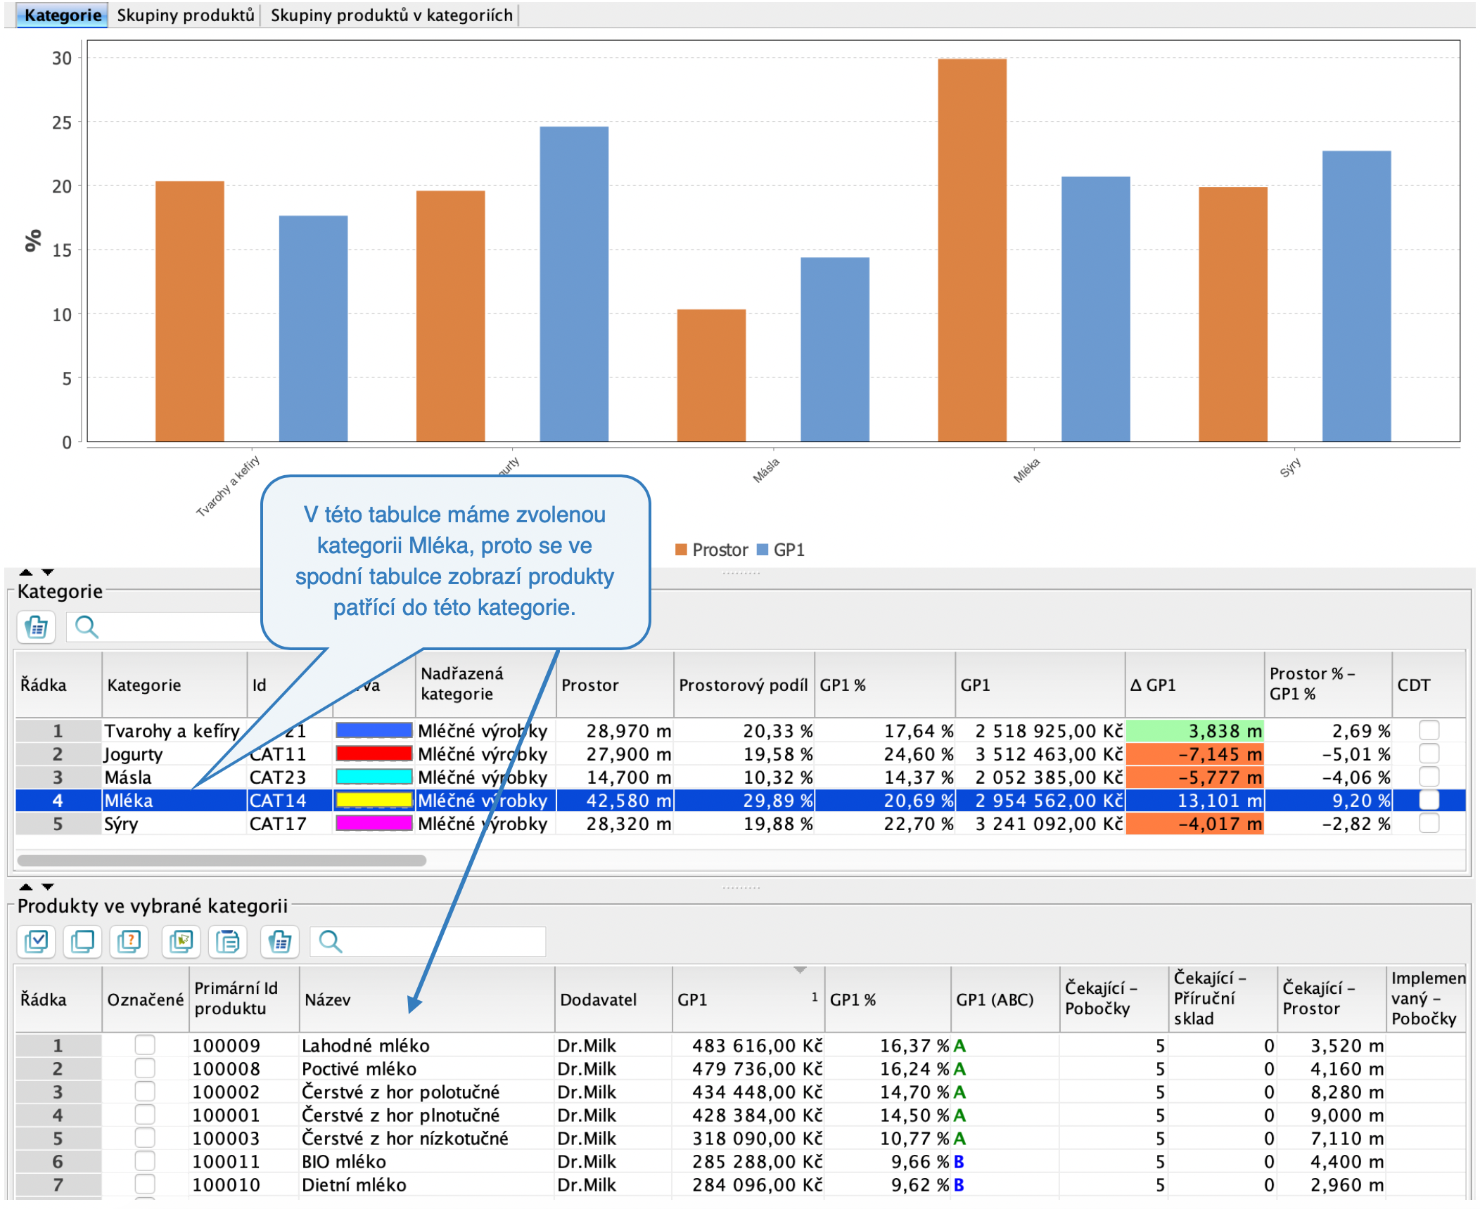Mark the Lahodné mléko product checkbox

tap(145, 1045)
